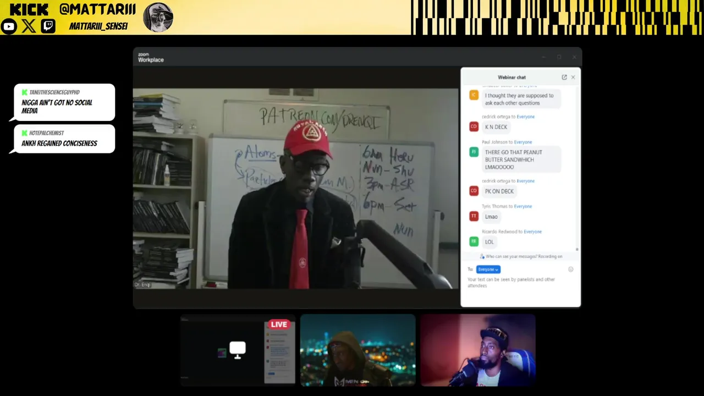Close the Webinar chat panel
Viewport: 704px width, 396px height.
click(573, 77)
